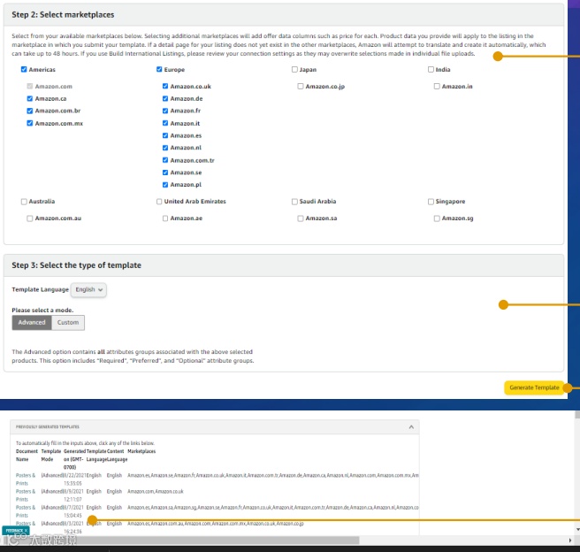Screen dimensions: 580x552
Task: Uncheck the Amazon.com.br marketplace
Action: click(30, 111)
